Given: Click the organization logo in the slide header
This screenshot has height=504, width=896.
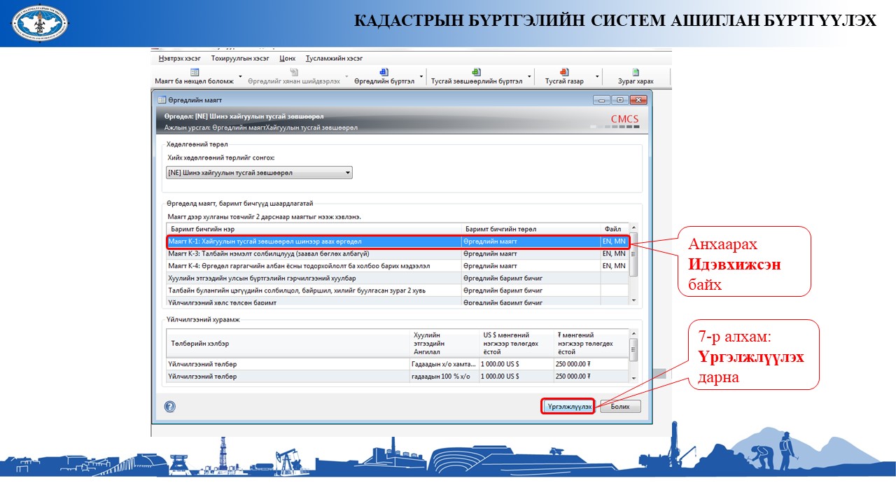Looking at the screenshot, I should [40, 22].
